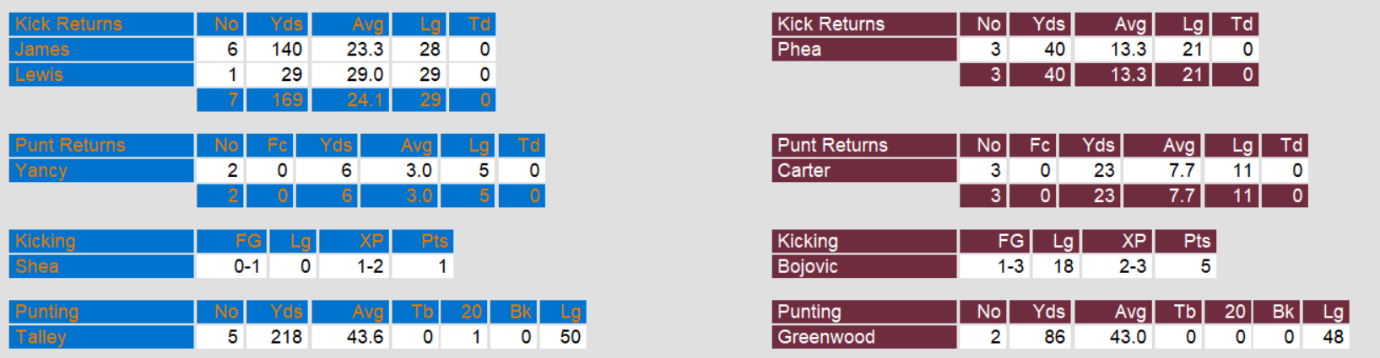Select punter Talley's name

(41, 338)
